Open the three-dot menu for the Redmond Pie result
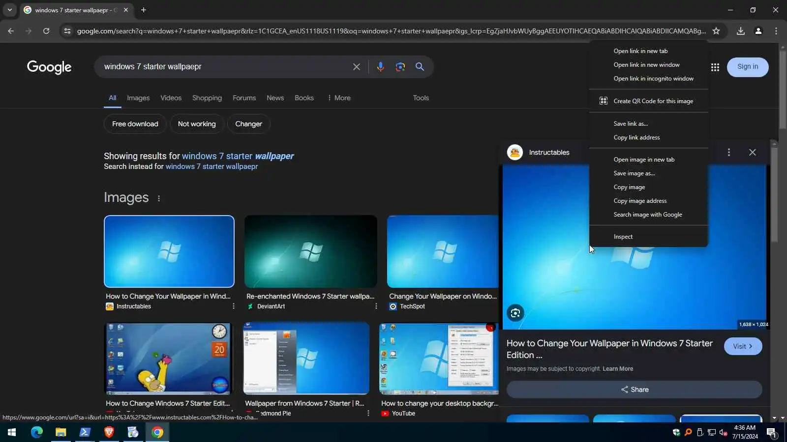 tap(368, 413)
